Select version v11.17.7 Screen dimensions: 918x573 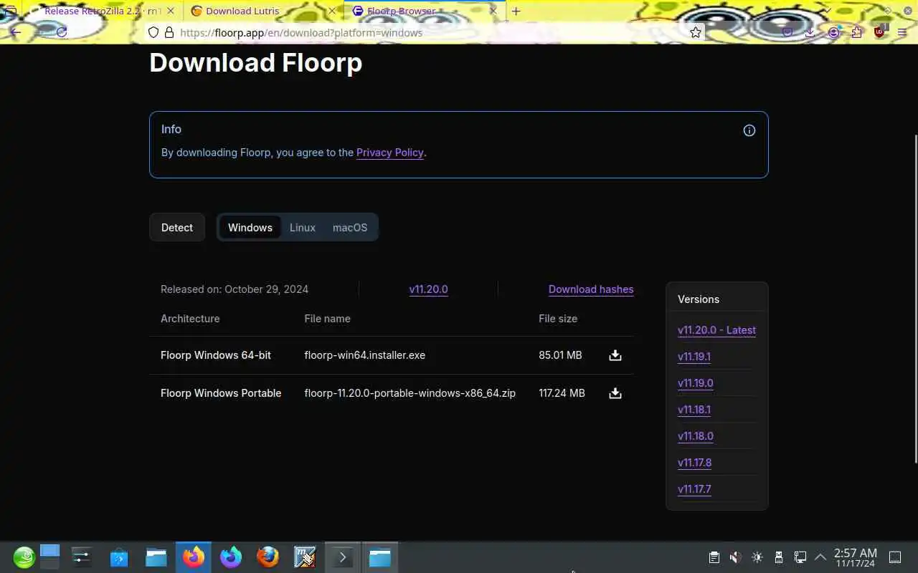pyautogui.click(x=694, y=489)
